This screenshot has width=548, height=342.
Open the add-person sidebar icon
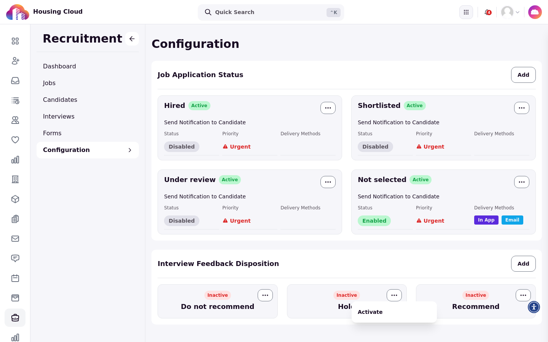(15, 61)
